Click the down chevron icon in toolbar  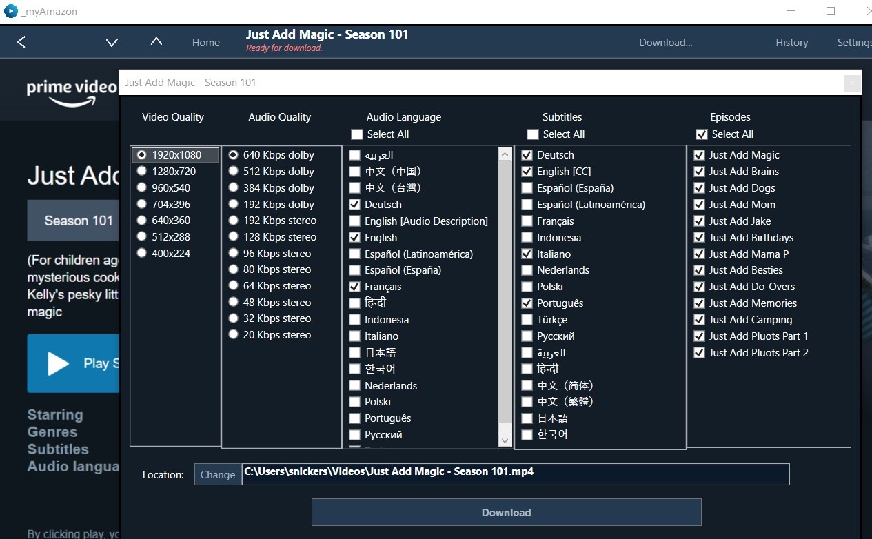click(x=112, y=43)
